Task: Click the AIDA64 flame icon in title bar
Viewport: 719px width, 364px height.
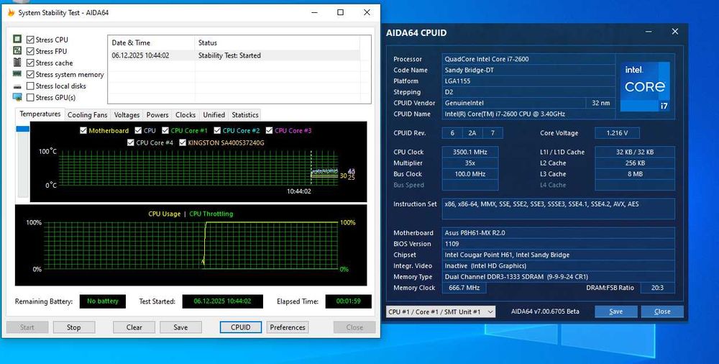Action: click(12, 12)
